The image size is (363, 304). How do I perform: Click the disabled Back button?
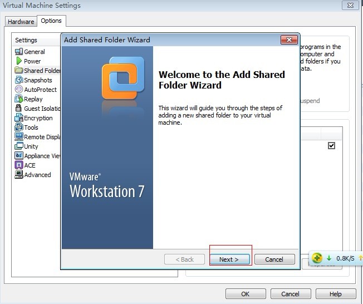click(184, 259)
